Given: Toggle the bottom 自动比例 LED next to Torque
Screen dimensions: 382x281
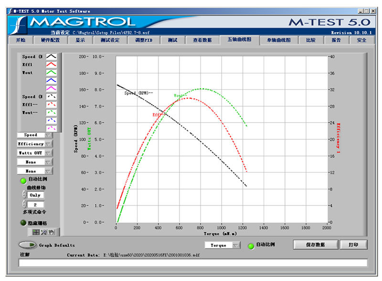Looking at the screenshot, I should tap(251, 246).
